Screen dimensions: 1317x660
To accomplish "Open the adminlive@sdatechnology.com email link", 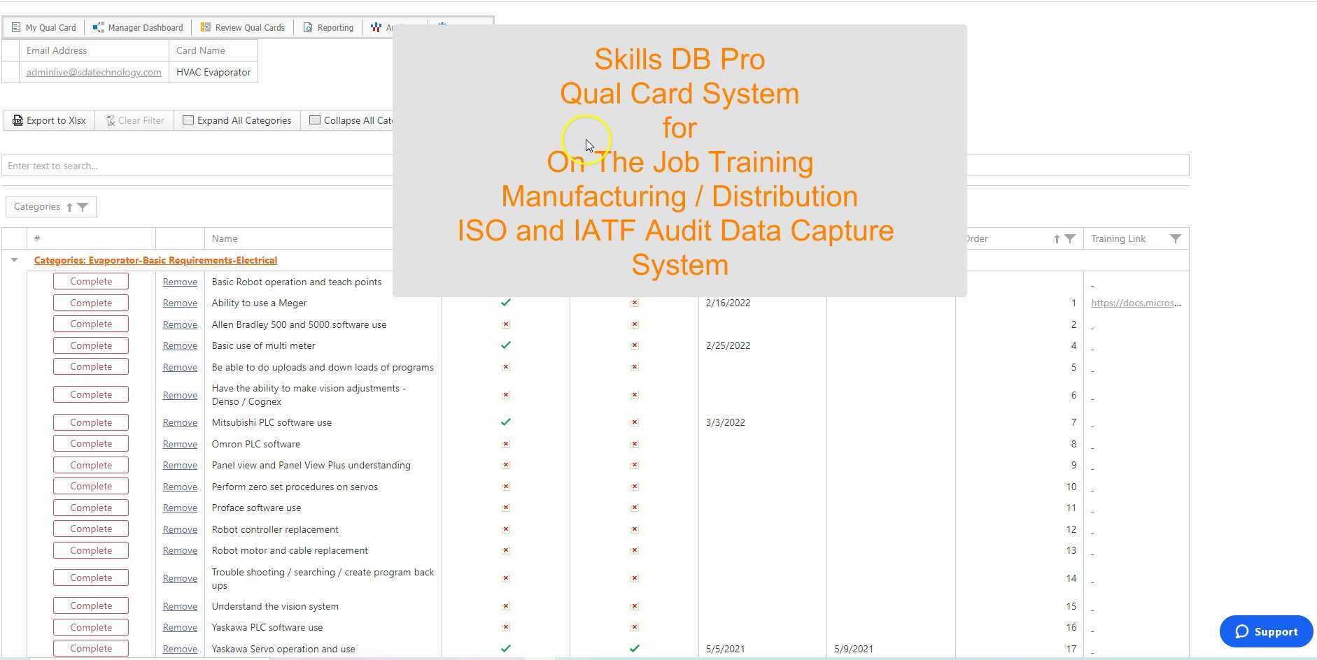I will point(93,71).
